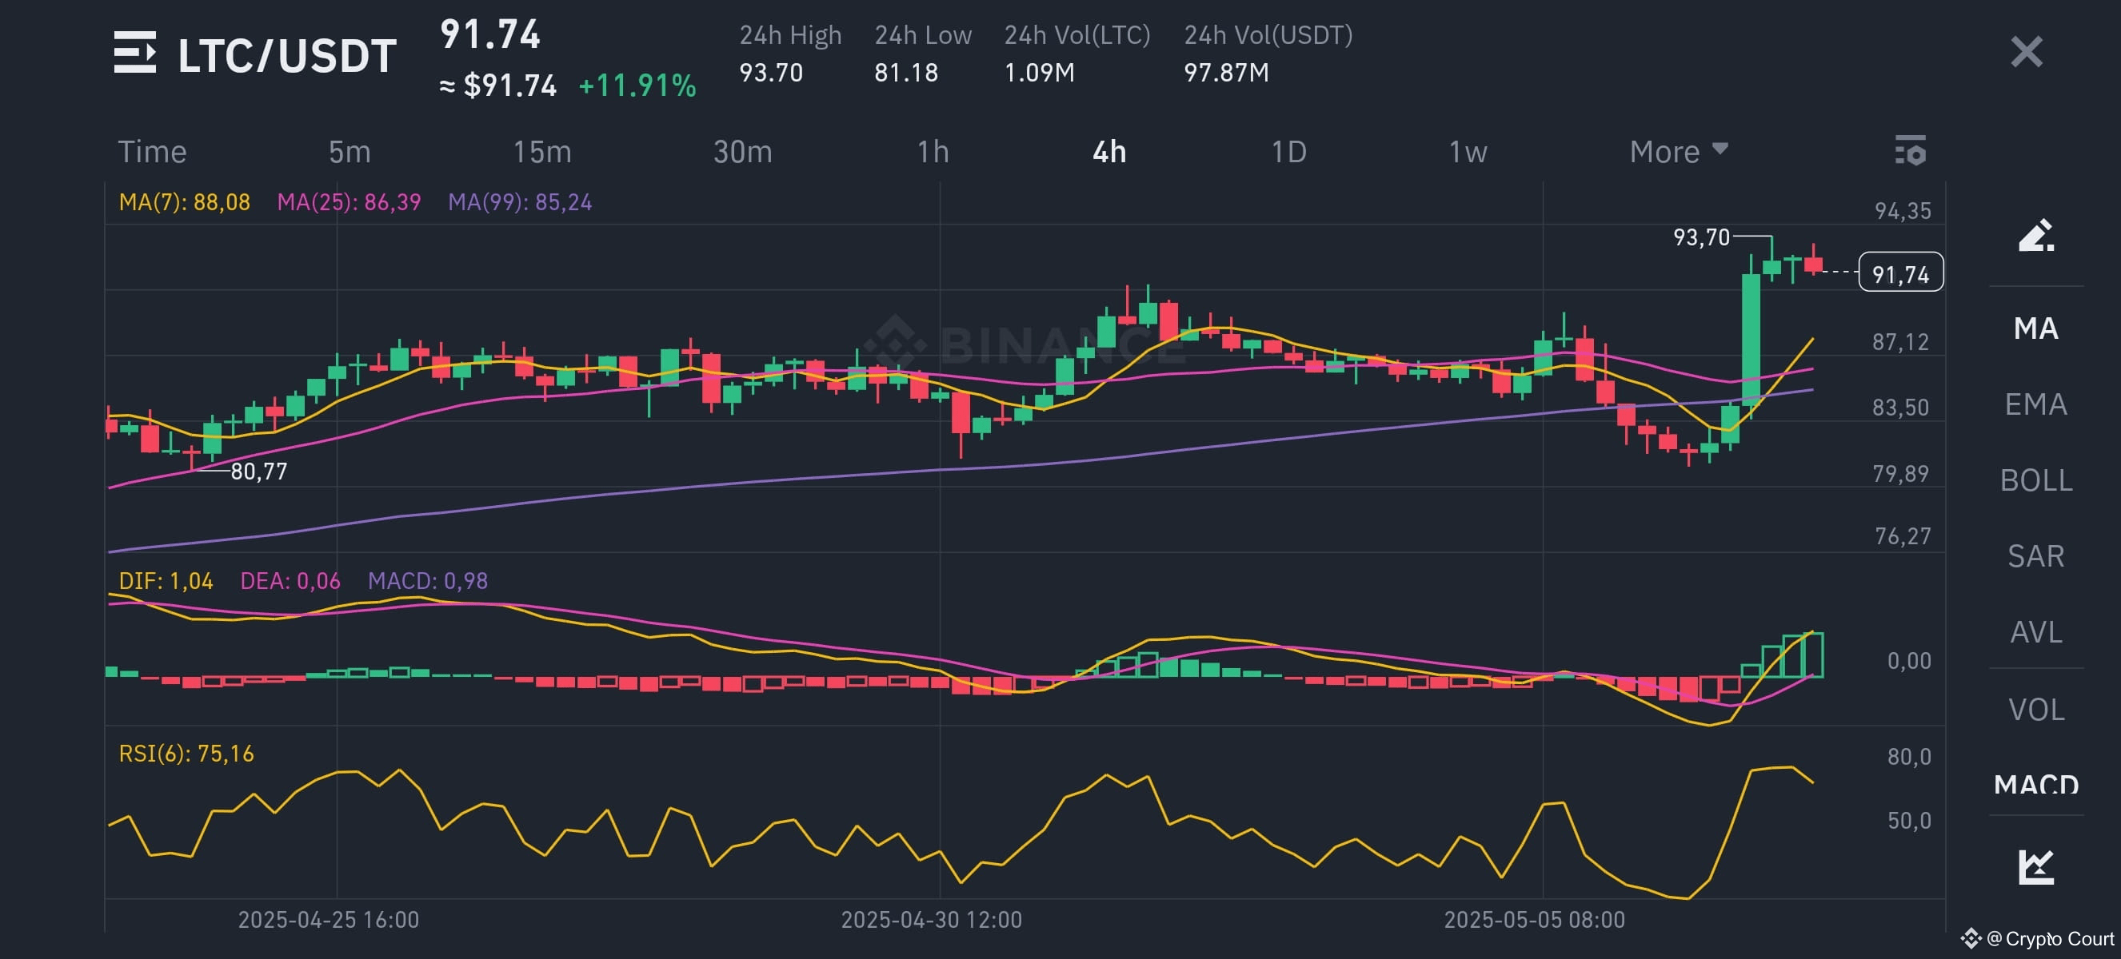Select the 30m interval
2121x959 pixels.
point(743,152)
